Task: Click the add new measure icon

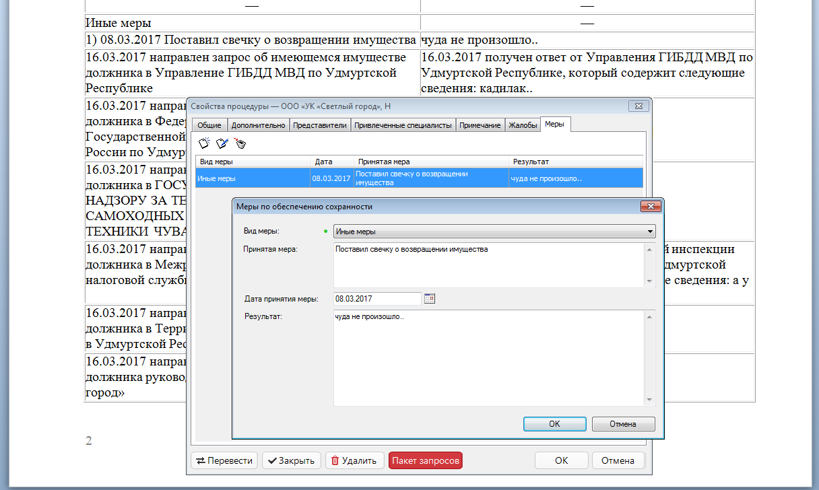Action: click(x=204, y=143)
